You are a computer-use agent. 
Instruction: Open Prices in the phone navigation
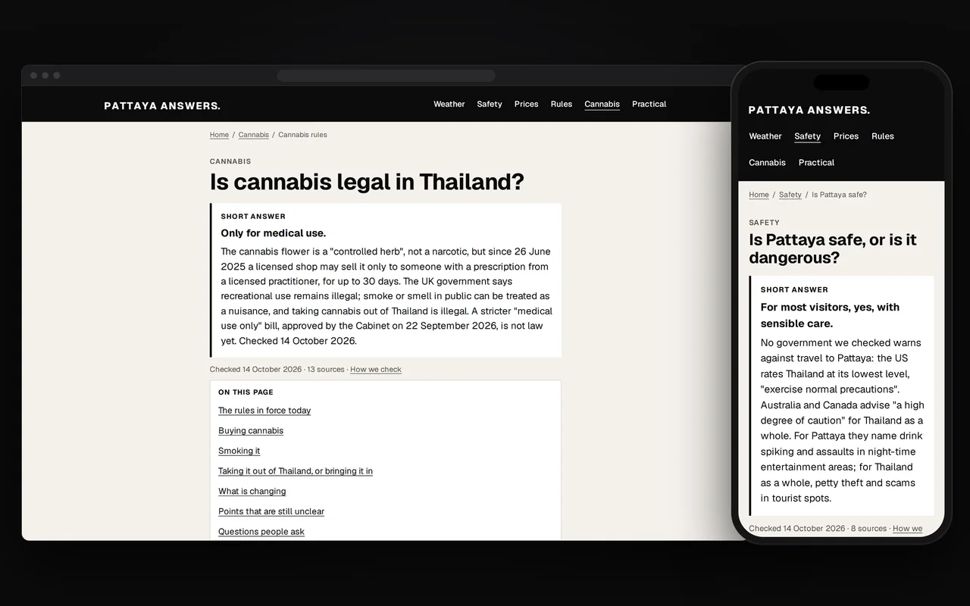click(x=846, y=136)
